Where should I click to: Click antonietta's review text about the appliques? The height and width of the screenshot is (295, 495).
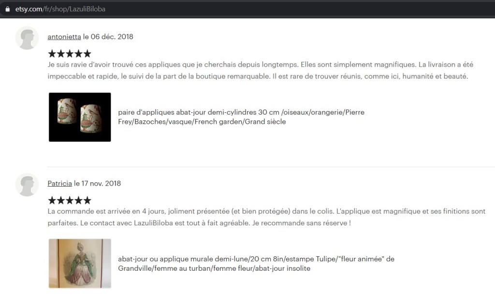pyautogui.click(x=261, y=71)
